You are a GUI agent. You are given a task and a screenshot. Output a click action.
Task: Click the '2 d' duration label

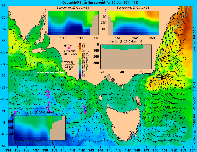click(x=69, y=69)
